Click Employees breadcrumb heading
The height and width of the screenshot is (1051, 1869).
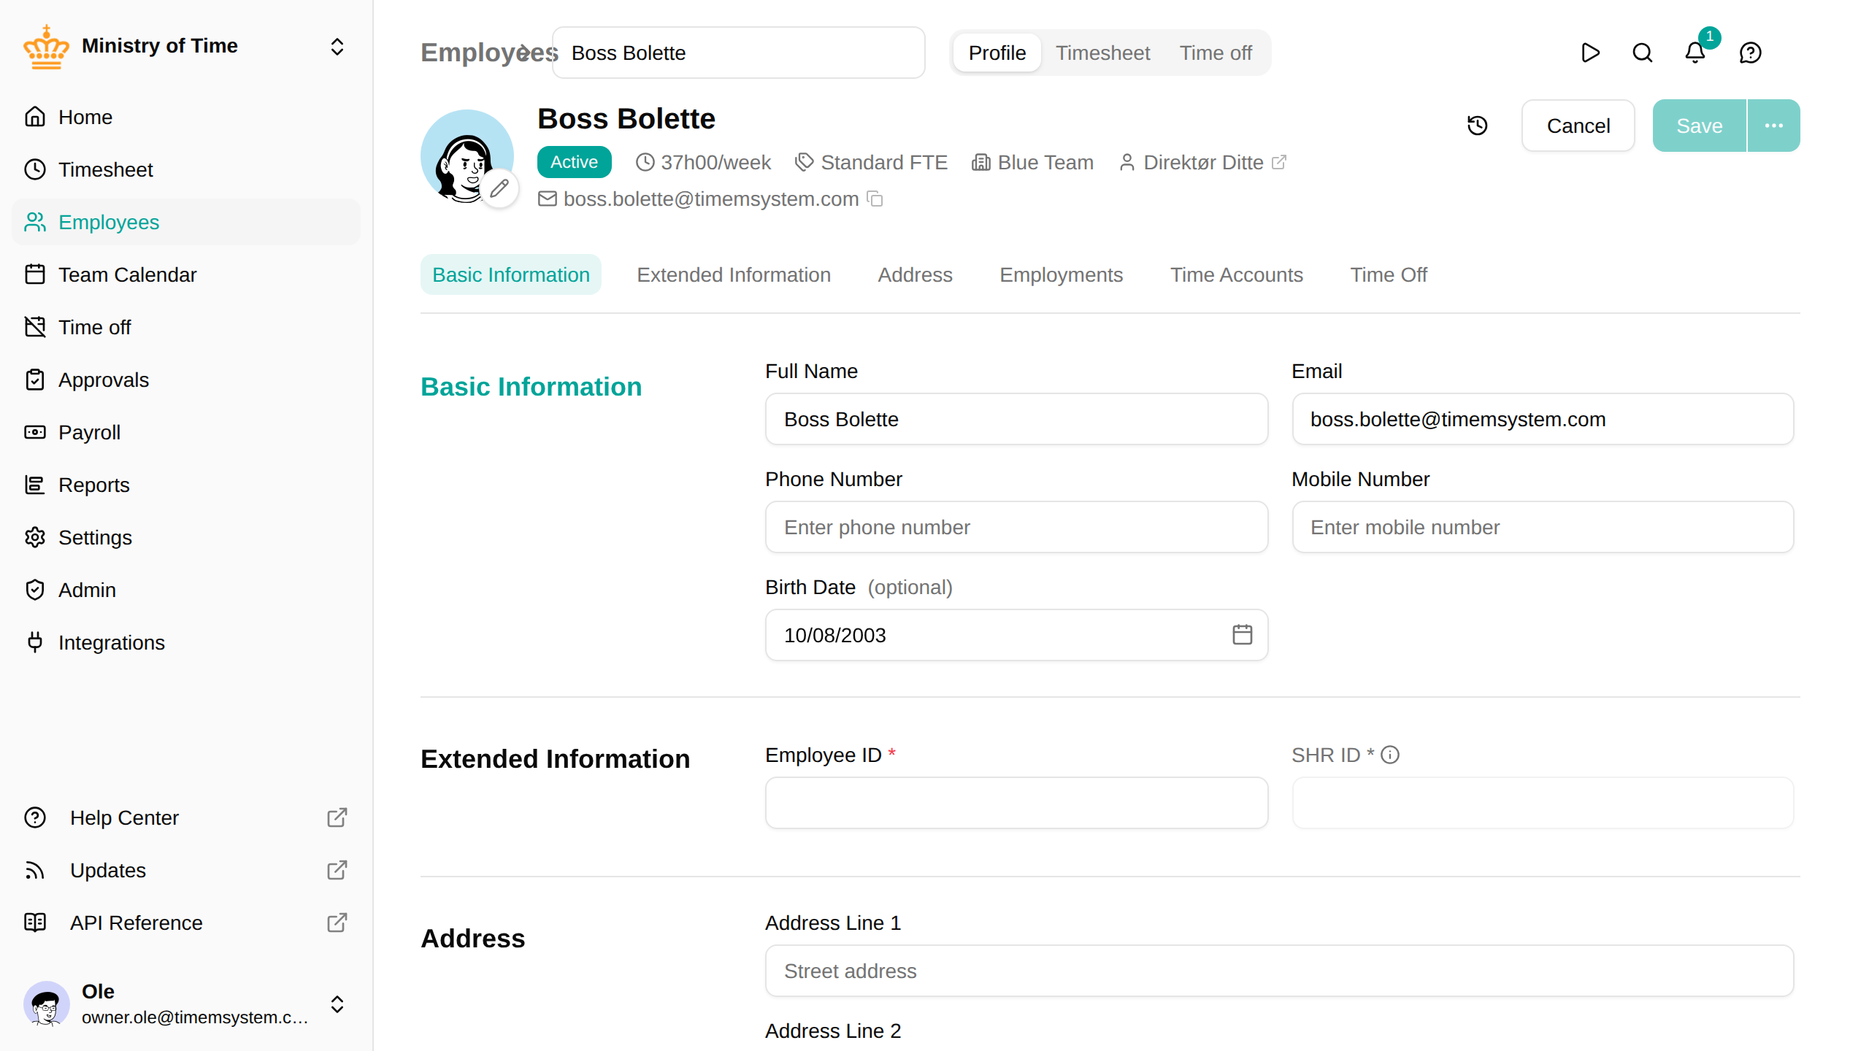[489, 53]
